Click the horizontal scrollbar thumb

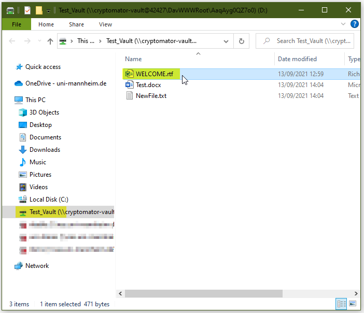(x=204, y=293)
